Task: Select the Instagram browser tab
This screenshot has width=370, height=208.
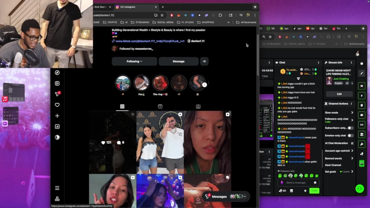Action: click(136, 7)
